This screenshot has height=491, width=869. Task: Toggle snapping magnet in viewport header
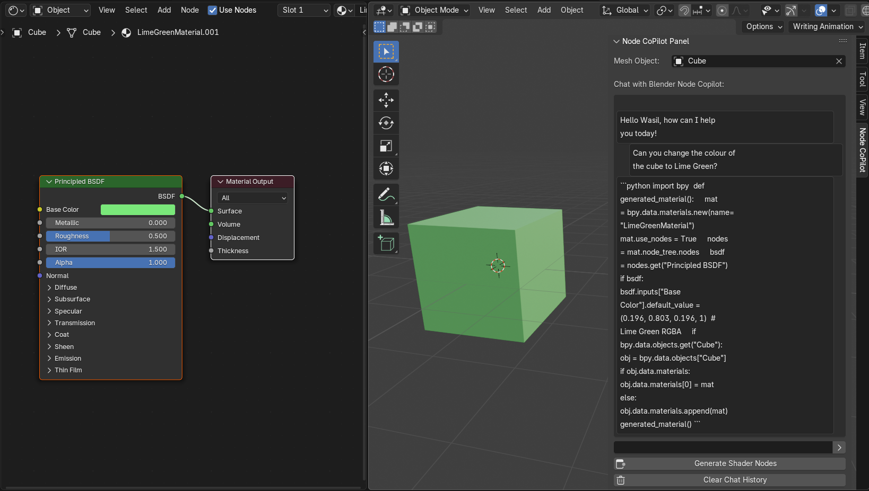[684, 11]
